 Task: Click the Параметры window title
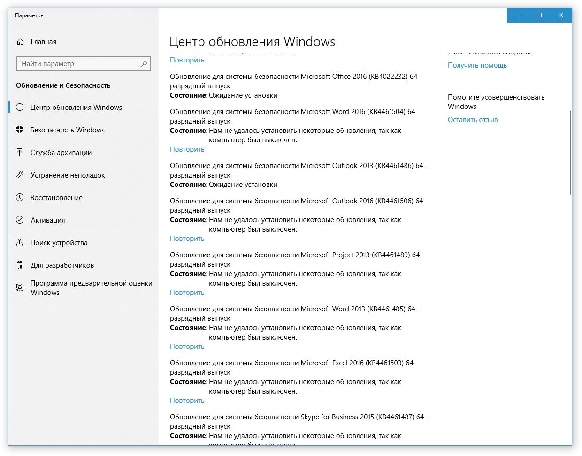(x=30, y=15)
